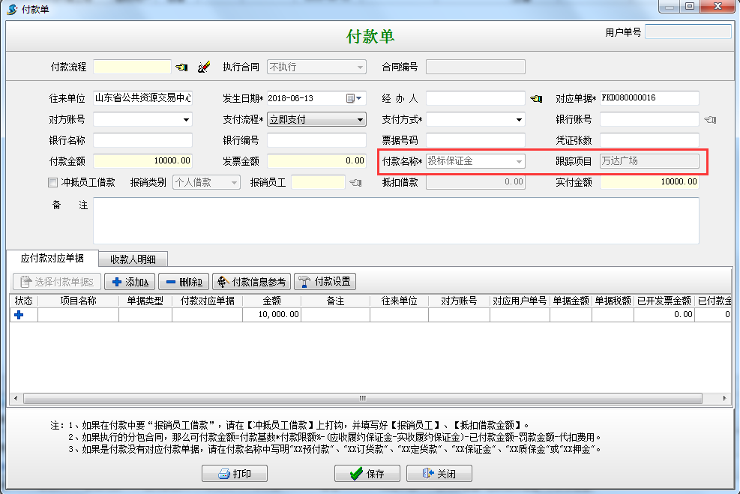The width and height of the screenshot is (740, 494).
Task: Click the 打印 print button
Action: coord(234,474)
